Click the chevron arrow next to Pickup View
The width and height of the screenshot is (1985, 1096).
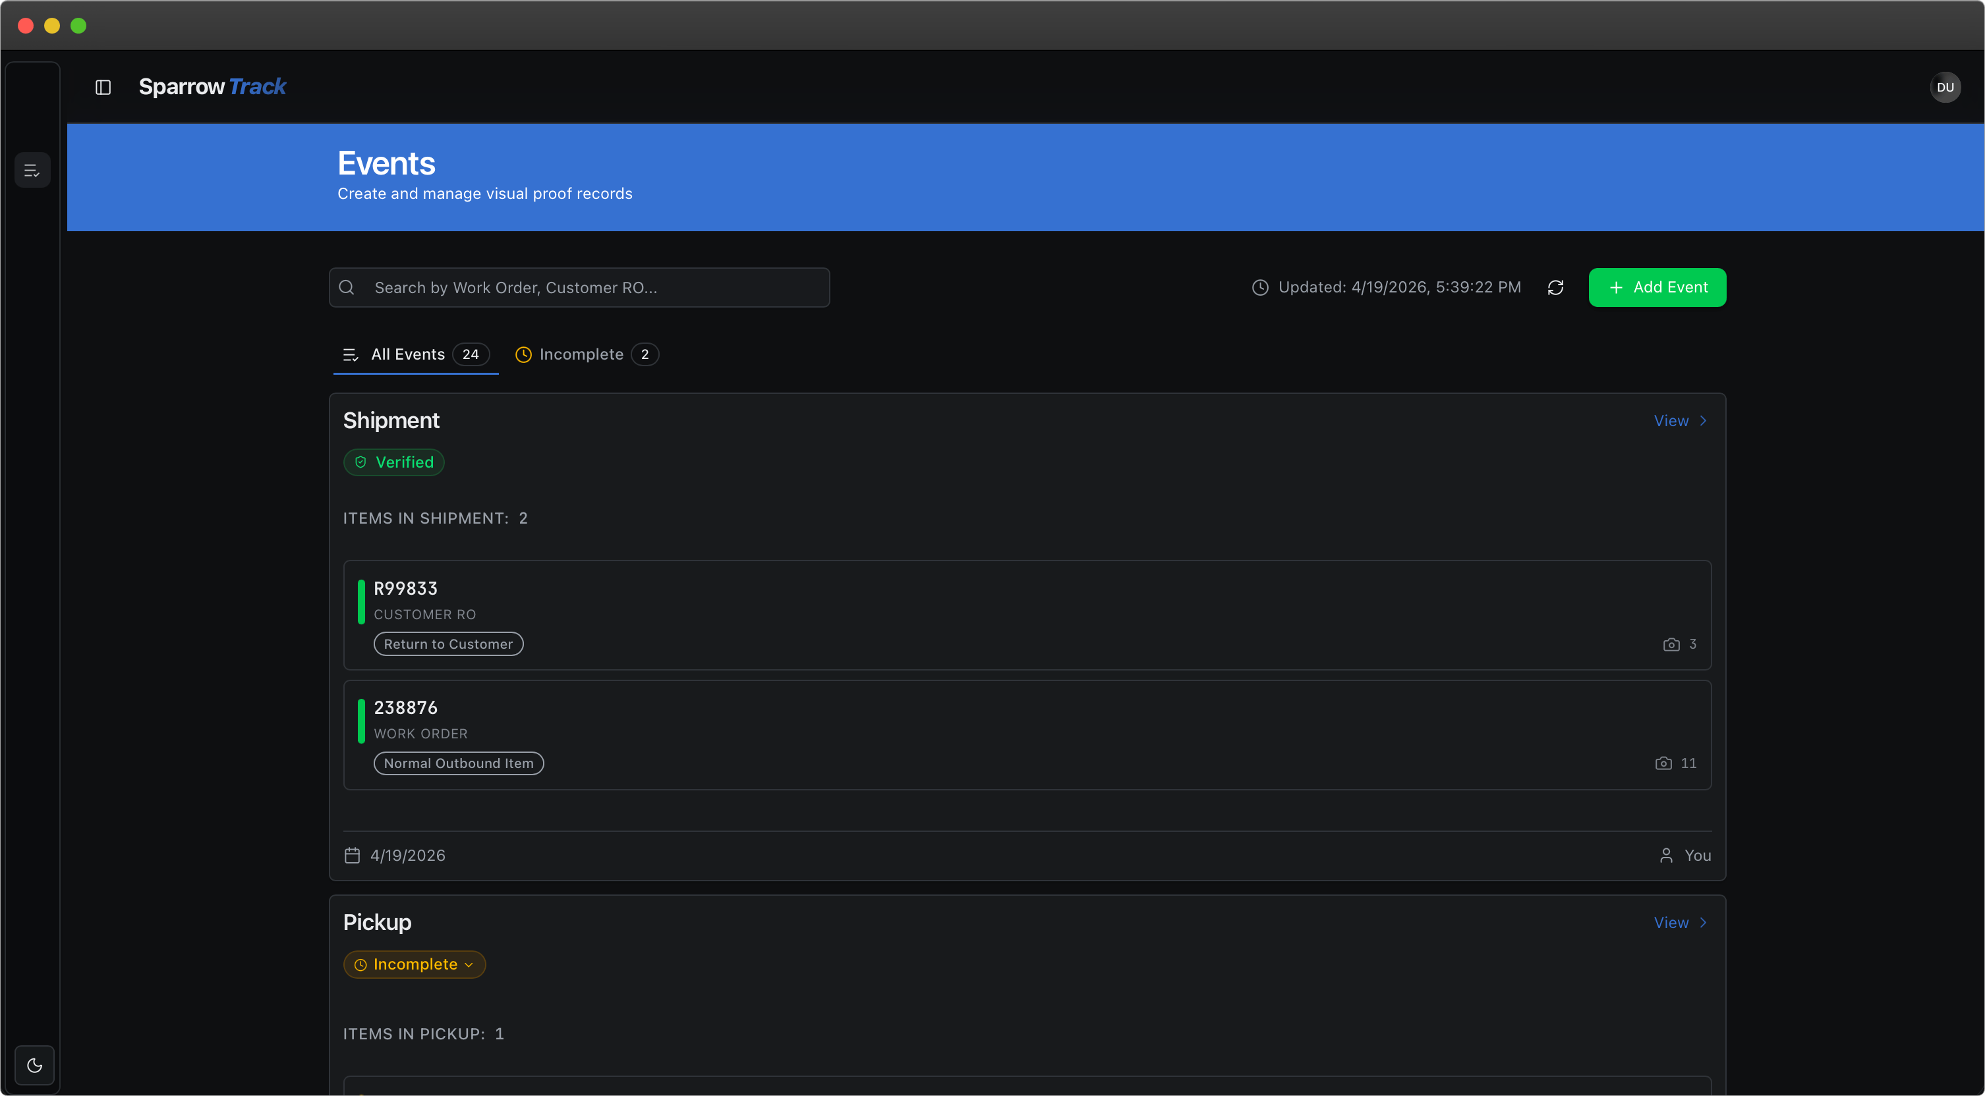1703,923
